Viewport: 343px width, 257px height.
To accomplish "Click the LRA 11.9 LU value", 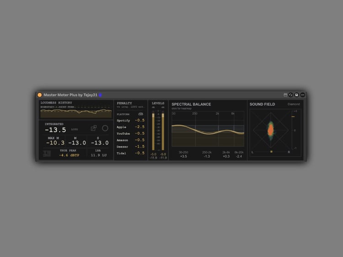I will pos(99,155).
